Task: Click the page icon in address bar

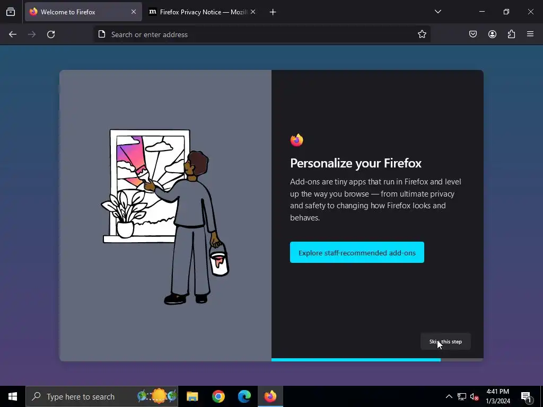Action: tap(102, 34)
